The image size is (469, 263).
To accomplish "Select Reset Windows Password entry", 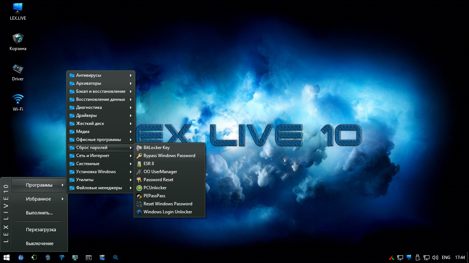I will (x=168, y=204).
